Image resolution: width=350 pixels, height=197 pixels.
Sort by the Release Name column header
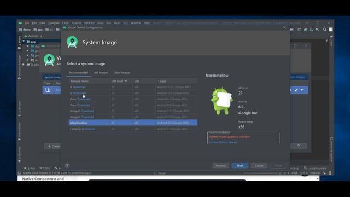[79, 81]
